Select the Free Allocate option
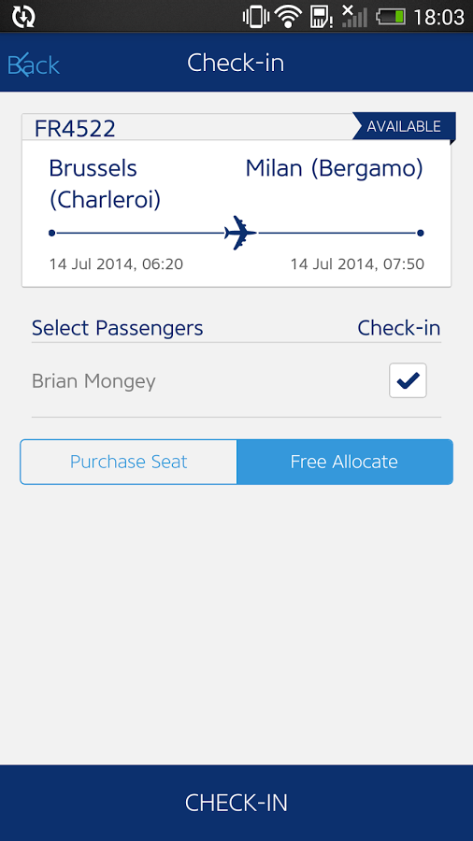Image resolution: width=473 pixels, height=841 pixels. tap(345, 462)
